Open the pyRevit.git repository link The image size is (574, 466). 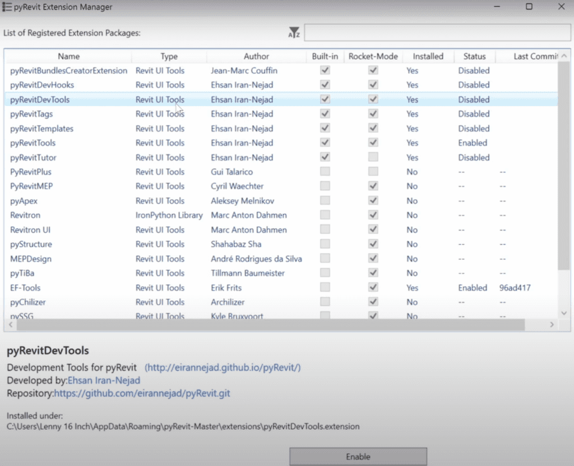tap(142, 393)
